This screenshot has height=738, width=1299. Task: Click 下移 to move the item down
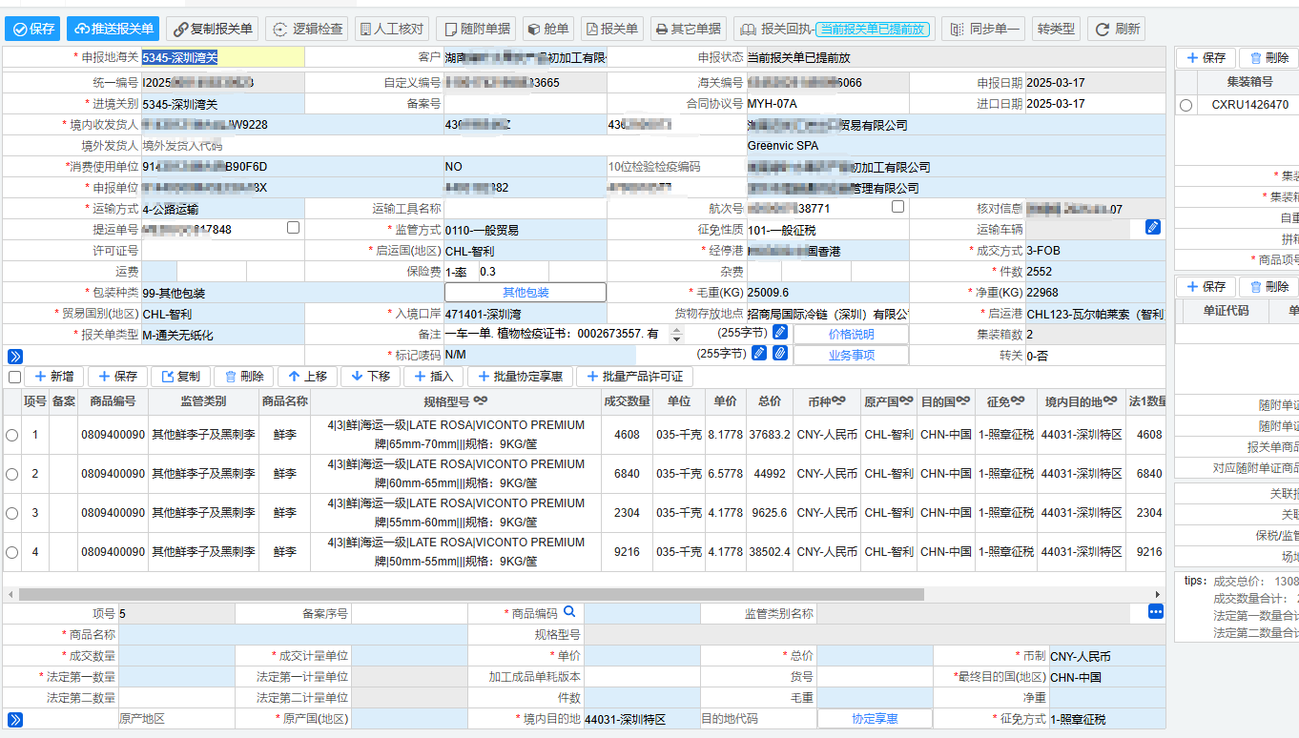pos(370,377)
